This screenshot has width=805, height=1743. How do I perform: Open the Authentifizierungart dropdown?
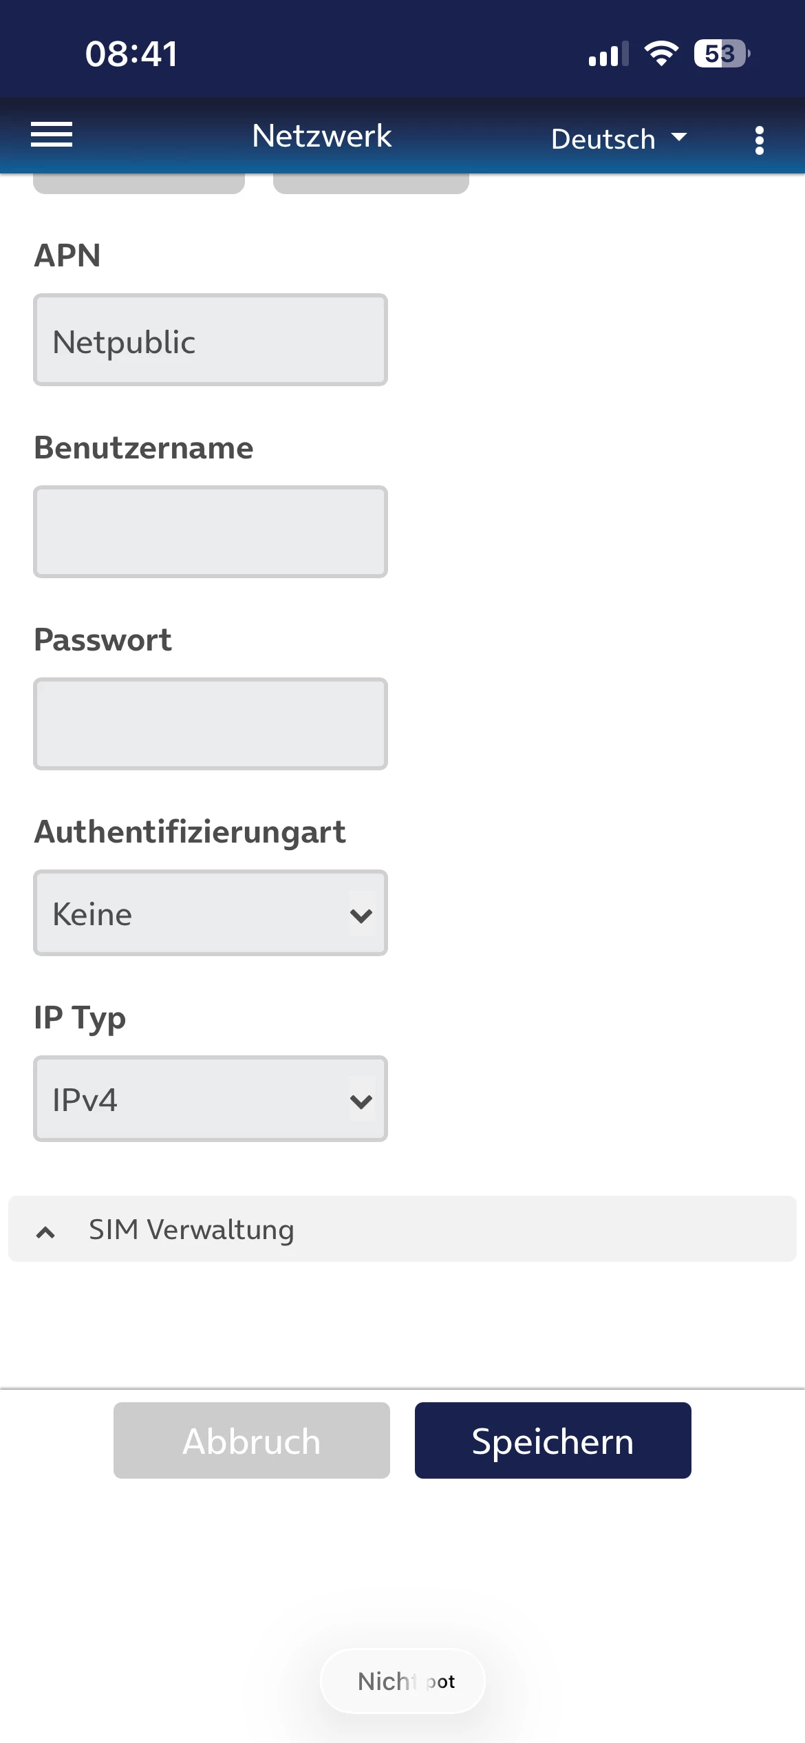coord(210,913)
